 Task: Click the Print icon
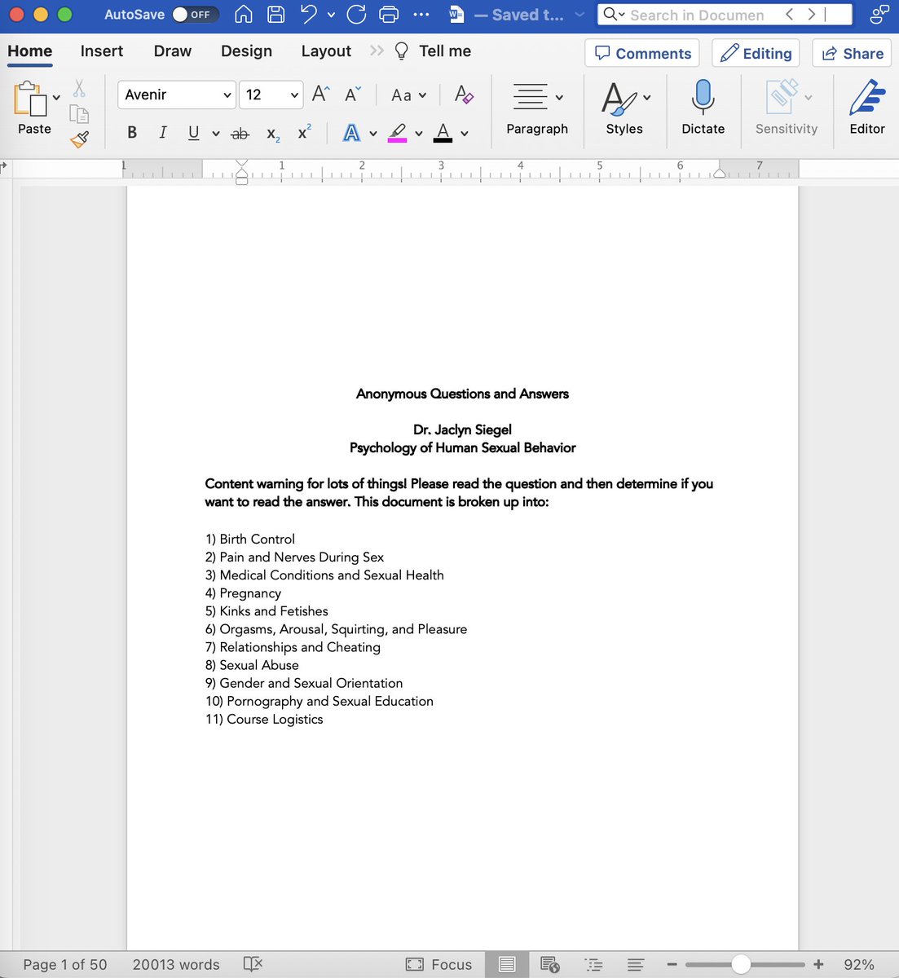coord(390,14)
